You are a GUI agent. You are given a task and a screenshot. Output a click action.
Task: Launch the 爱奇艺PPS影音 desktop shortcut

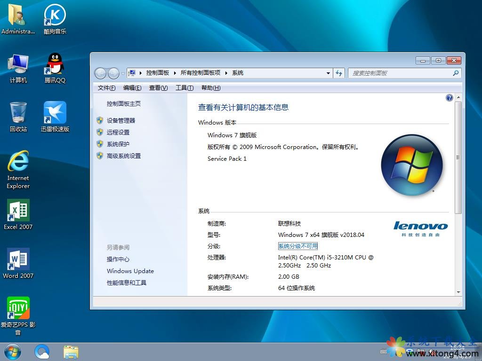point(18,316)
